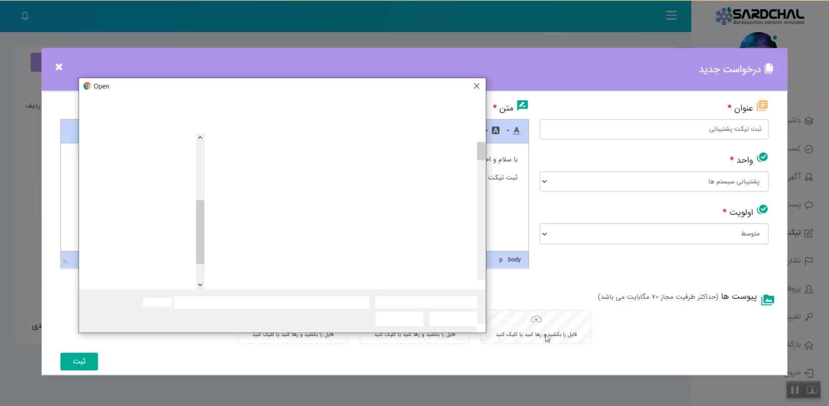The image size is (829, 406).
Task: Choose the text color A tool
Action: point(516,131)
